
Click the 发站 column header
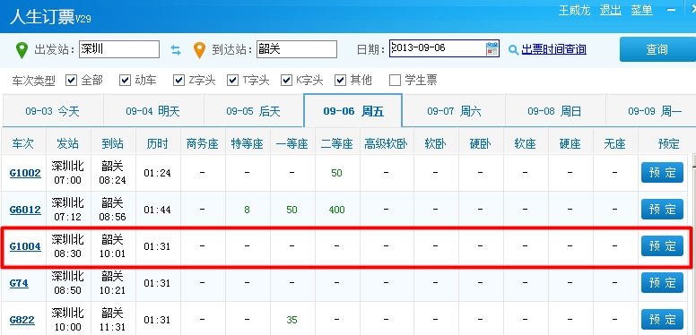click(68, 143)
